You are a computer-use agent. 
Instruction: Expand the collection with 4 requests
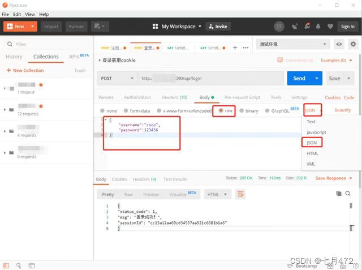[5, 131]
